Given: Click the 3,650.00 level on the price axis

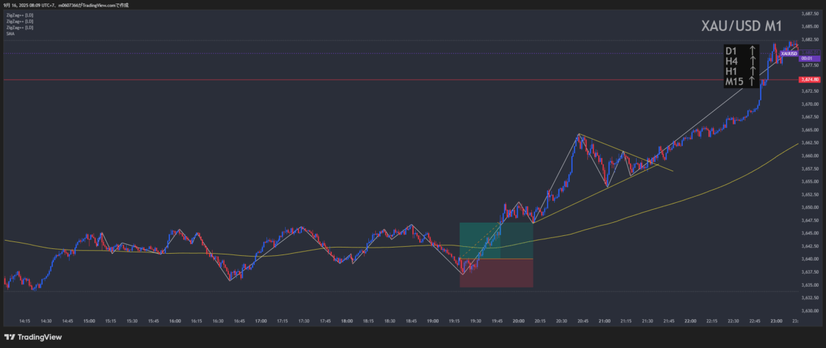Looking at the screenshot, I should point(809,207).
